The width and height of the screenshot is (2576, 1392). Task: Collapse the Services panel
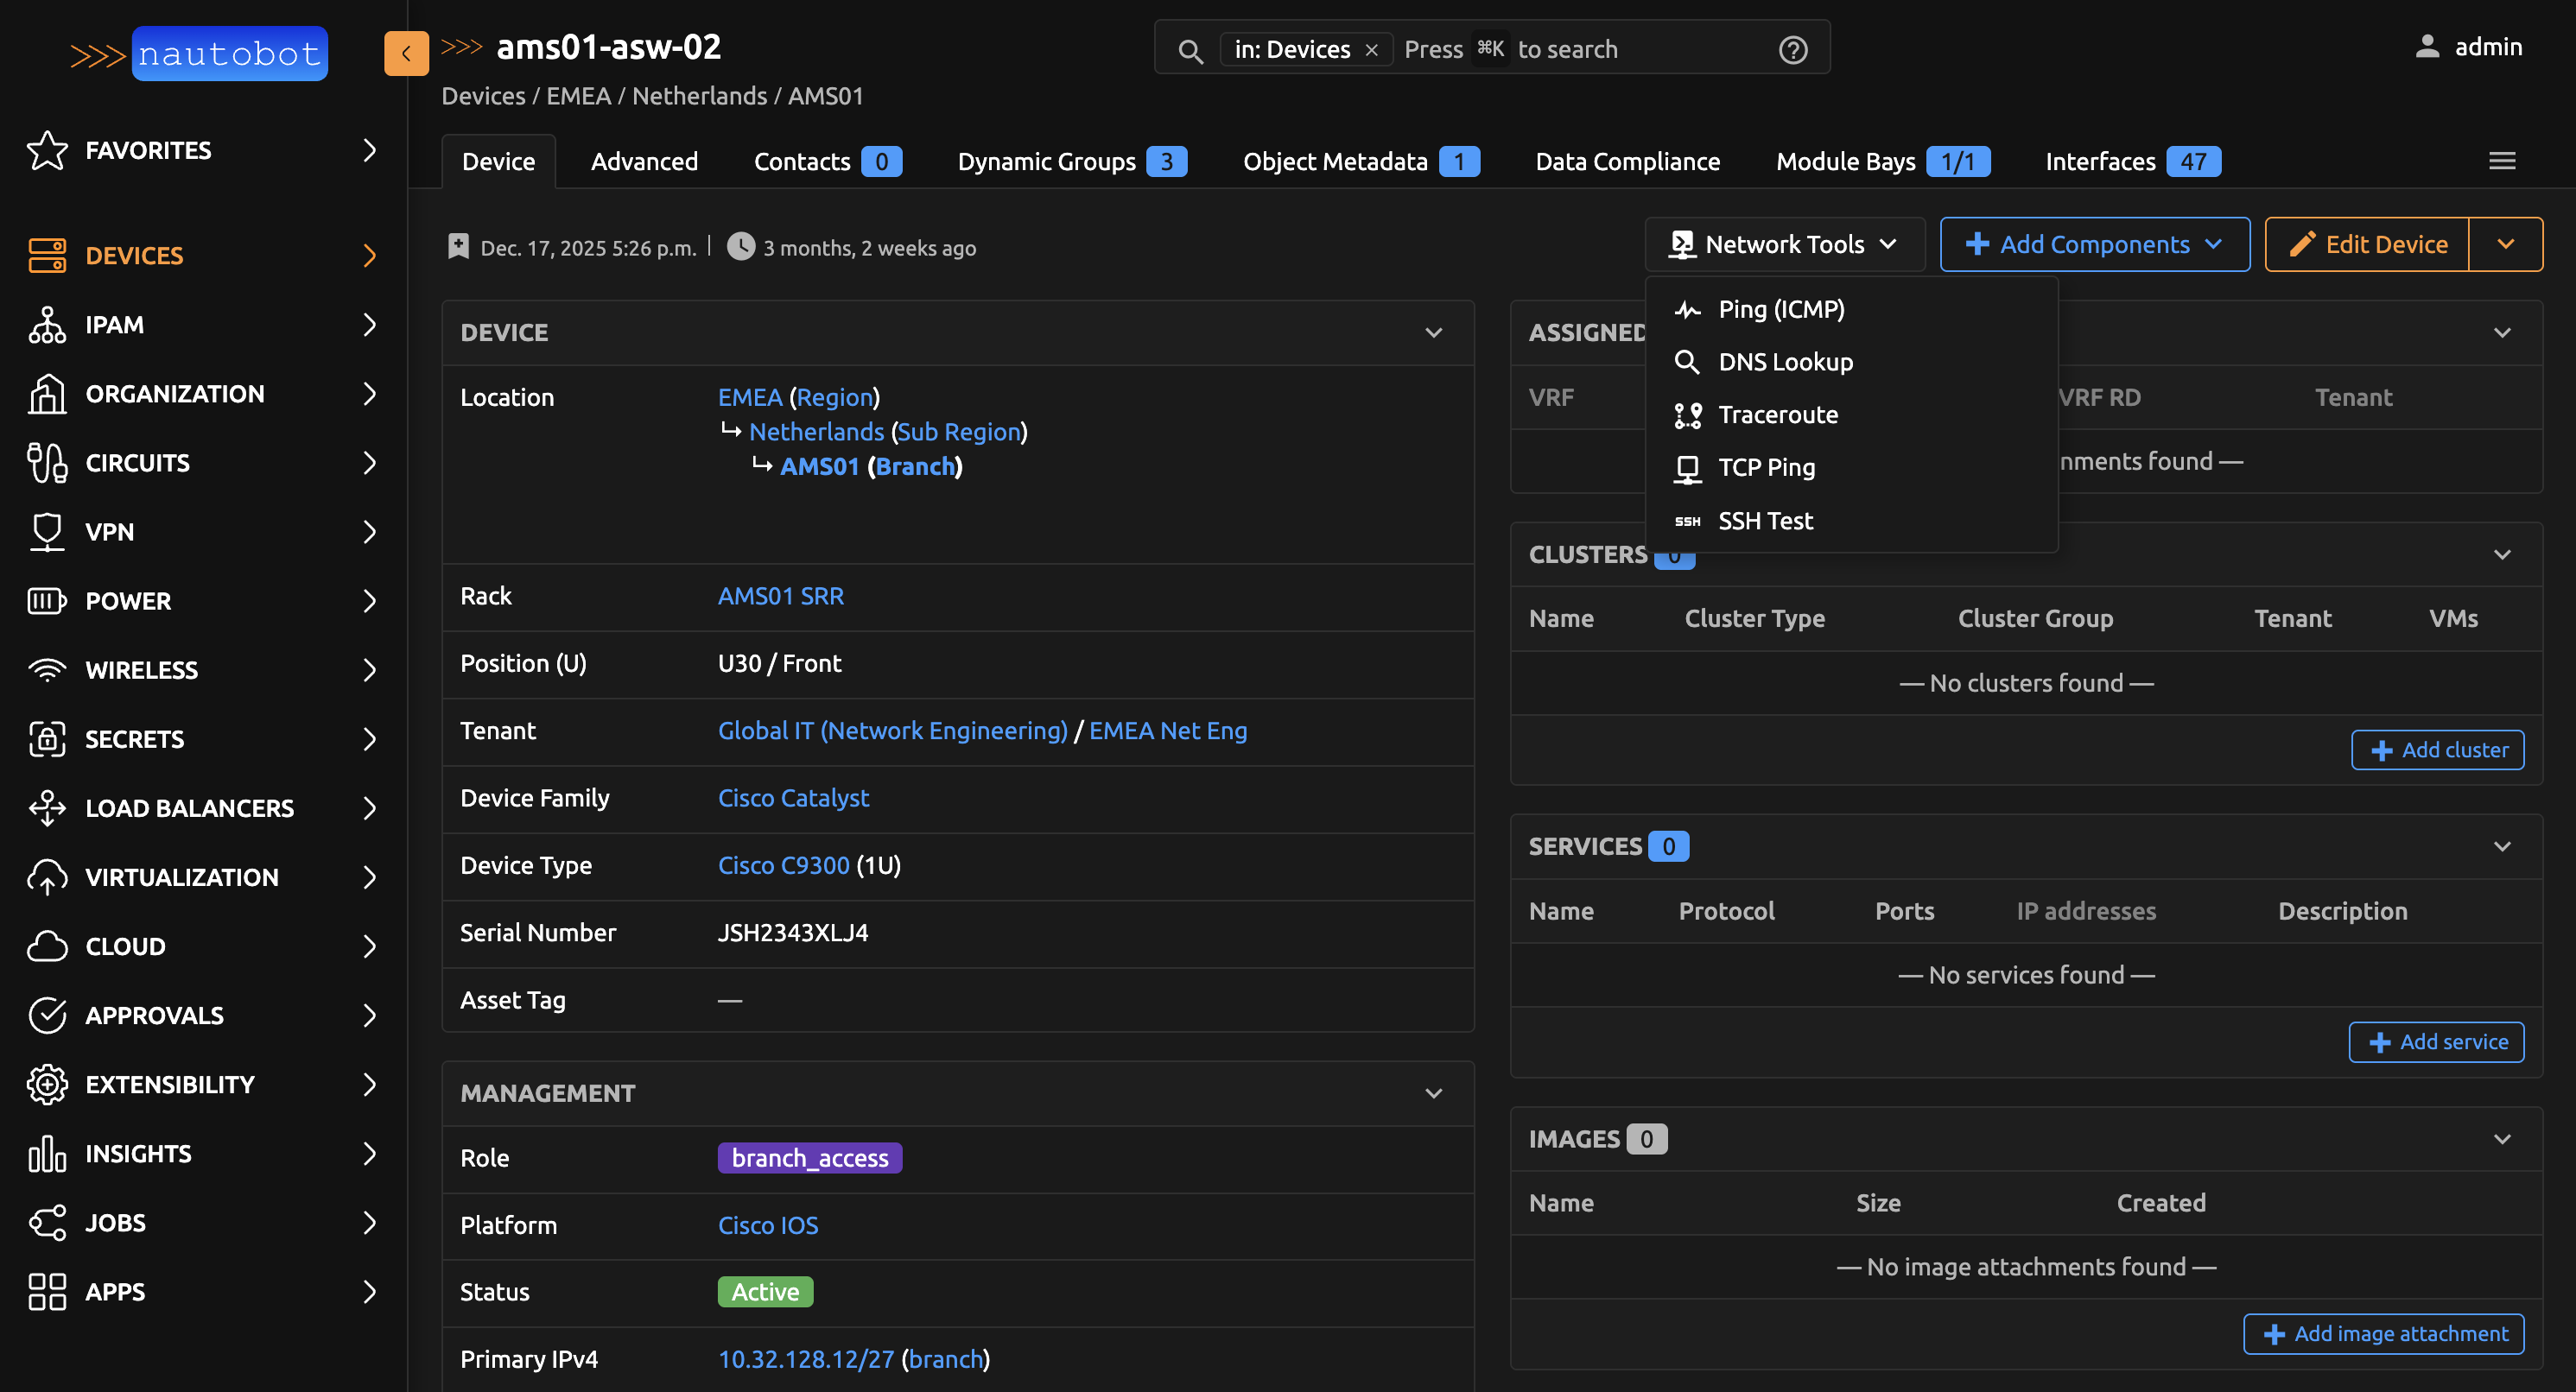point(2501,846)
